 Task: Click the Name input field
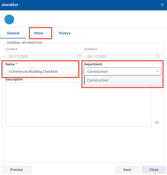[x=41, y=72]
